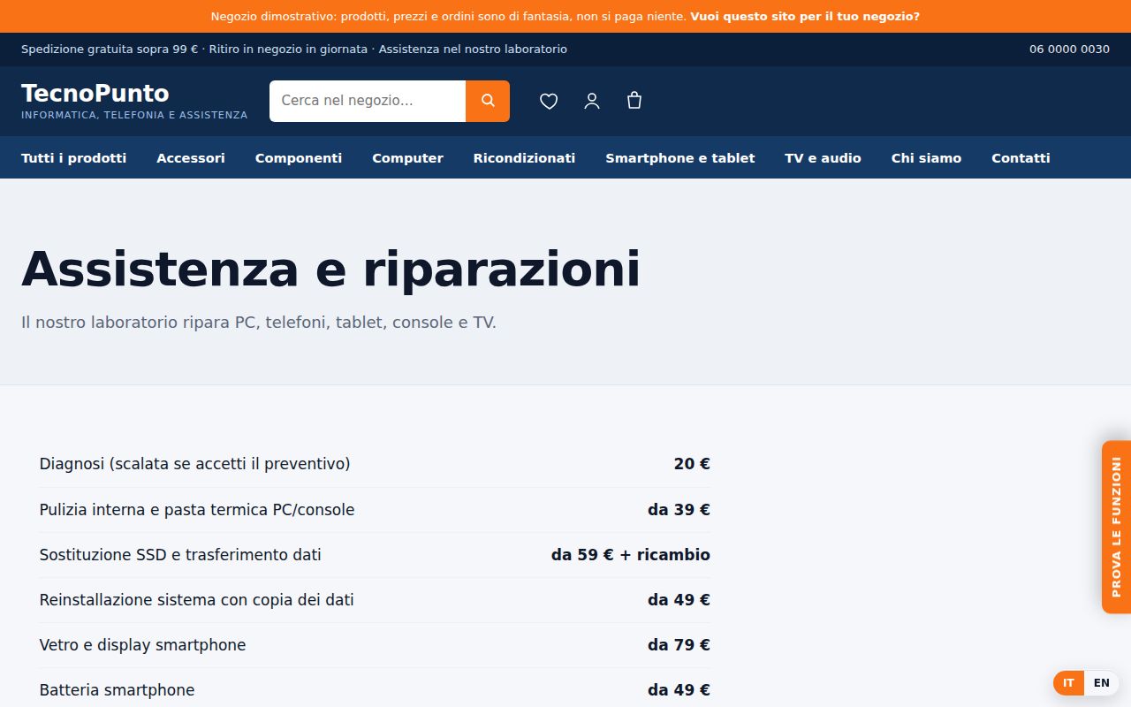The image size is (1131, 707).
Task: Select the Diagnosi service row text
Action: [x=194, y=464]
